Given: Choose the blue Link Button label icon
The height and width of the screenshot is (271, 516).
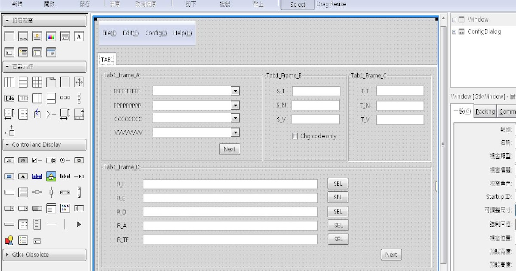Looking at the screenshot, I should 37,176.
